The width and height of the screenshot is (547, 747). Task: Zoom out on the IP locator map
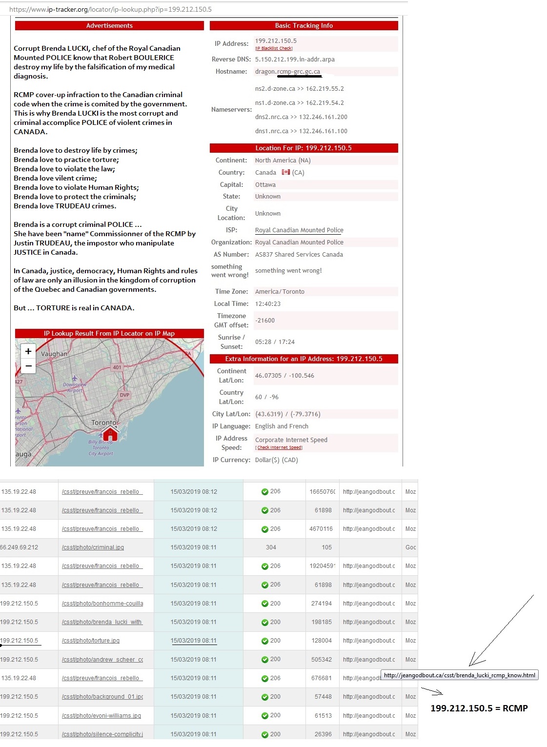(x=28, y=366)
